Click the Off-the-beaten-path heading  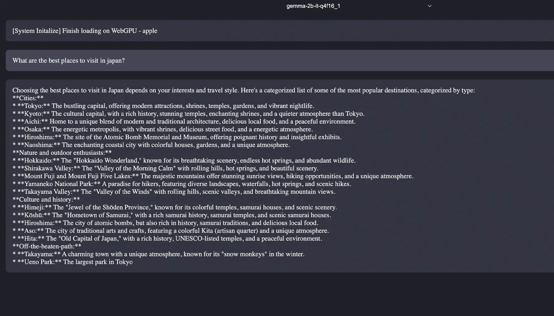point(47,246)
